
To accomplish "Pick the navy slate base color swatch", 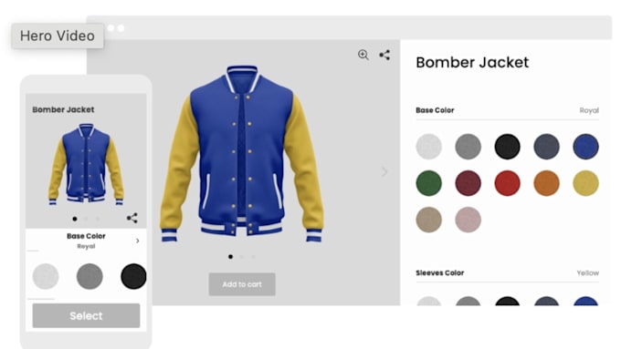I will click(x=546, y=147).
